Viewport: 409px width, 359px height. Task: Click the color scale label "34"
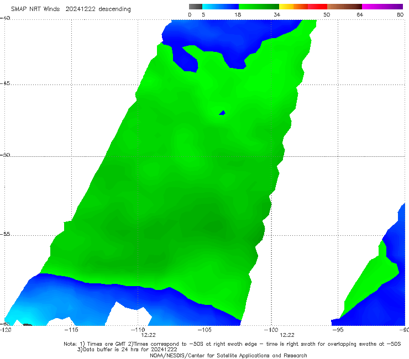pyautogui.click(x=277, y=14)
